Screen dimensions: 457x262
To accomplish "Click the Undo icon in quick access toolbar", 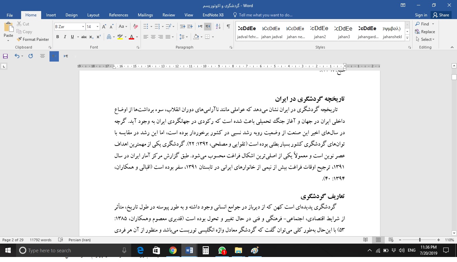I will pyautogui.click(x=17, y=56).
